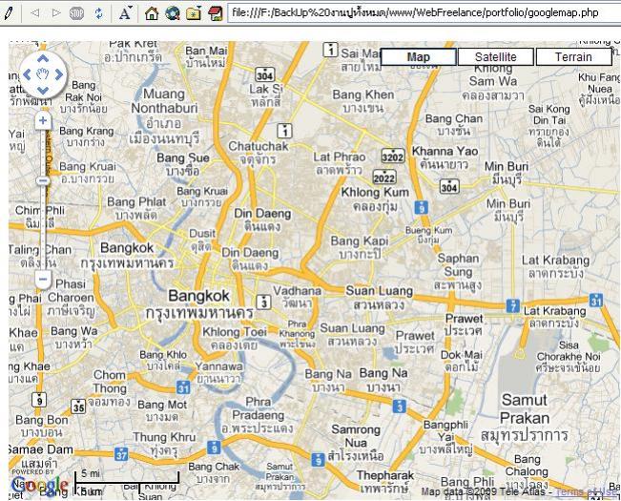621x501 pixels.
Task: Refresh the page with the blue arrows icon
Action: pos(99,13)
